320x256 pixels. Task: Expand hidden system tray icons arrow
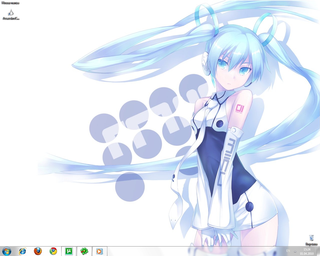click(x=295, y=251)
